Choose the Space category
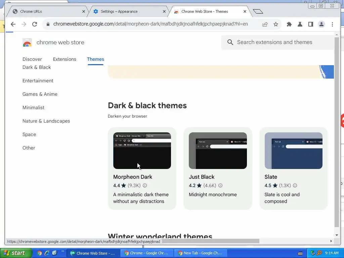Screen dimensions: 344x258 point(29,134)
